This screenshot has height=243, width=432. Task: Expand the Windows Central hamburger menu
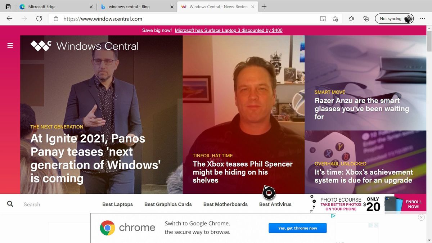pyautogui.click(x=10, y=45)
